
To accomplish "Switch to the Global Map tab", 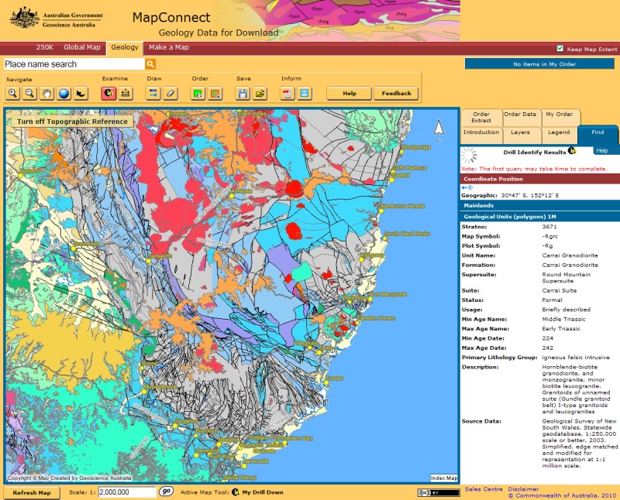I will pos(82,47).
